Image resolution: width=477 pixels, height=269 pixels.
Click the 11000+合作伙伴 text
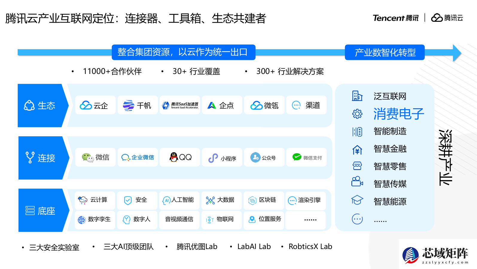coord(112,71)
